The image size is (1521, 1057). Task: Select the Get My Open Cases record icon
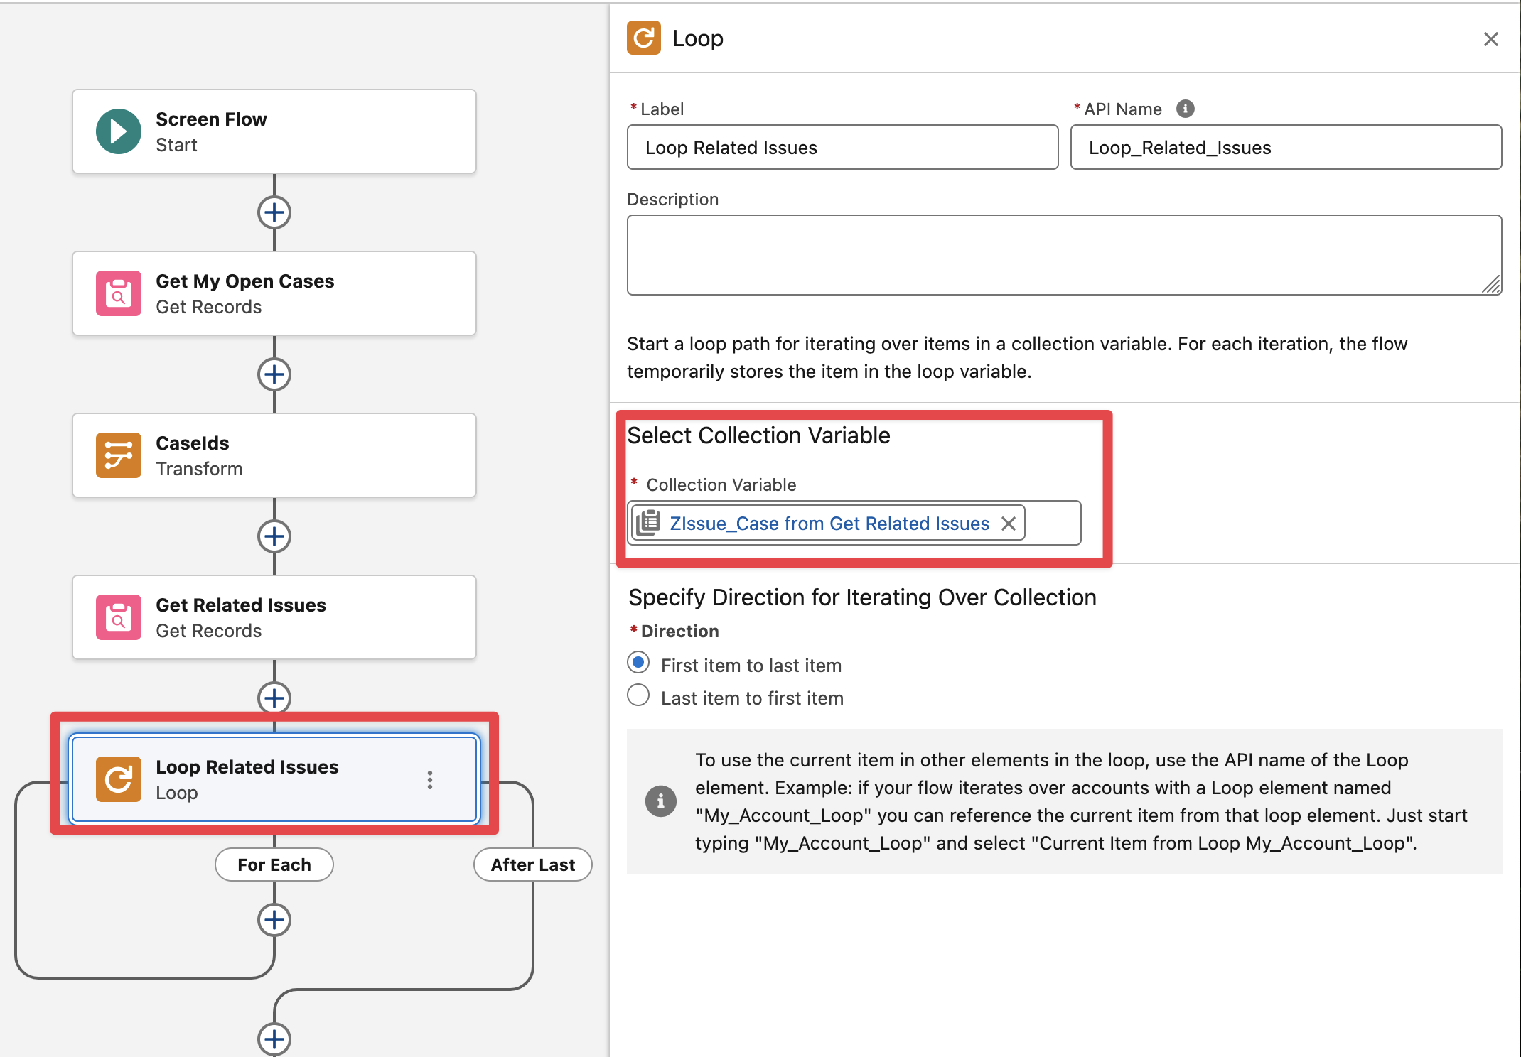119,293
